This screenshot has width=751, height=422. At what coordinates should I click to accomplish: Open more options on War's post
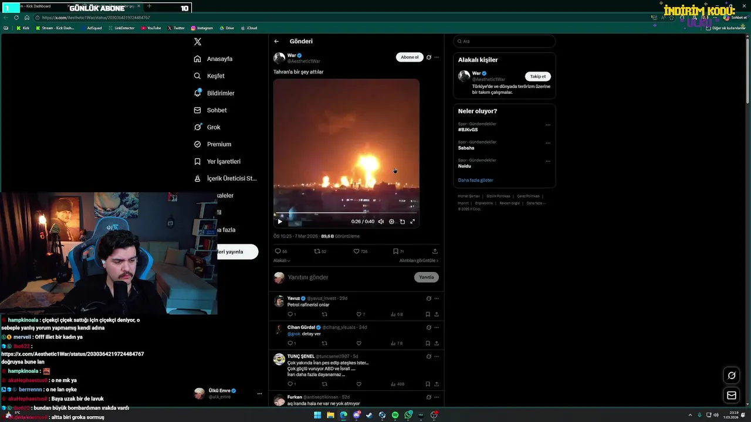click(x=437, y=57)
